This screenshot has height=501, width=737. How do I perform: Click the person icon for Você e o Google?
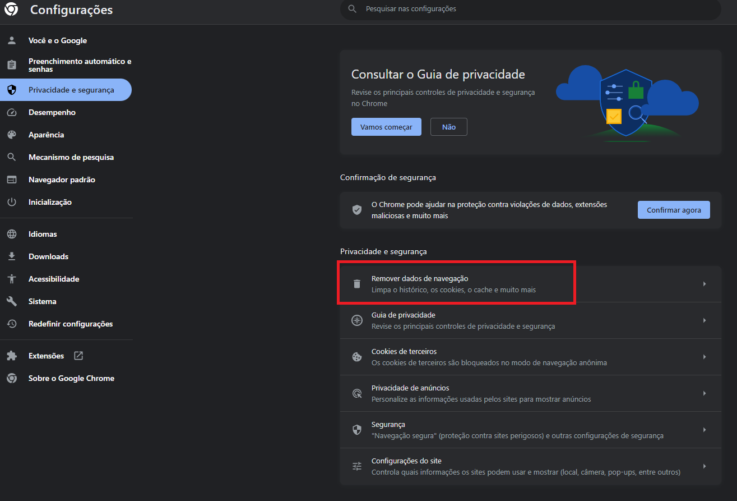click(x=11, y=40)
